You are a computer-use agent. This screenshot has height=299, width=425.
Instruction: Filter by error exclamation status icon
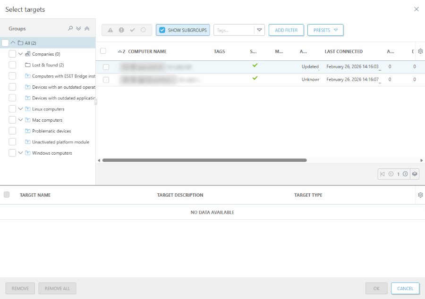coord(121,30)
